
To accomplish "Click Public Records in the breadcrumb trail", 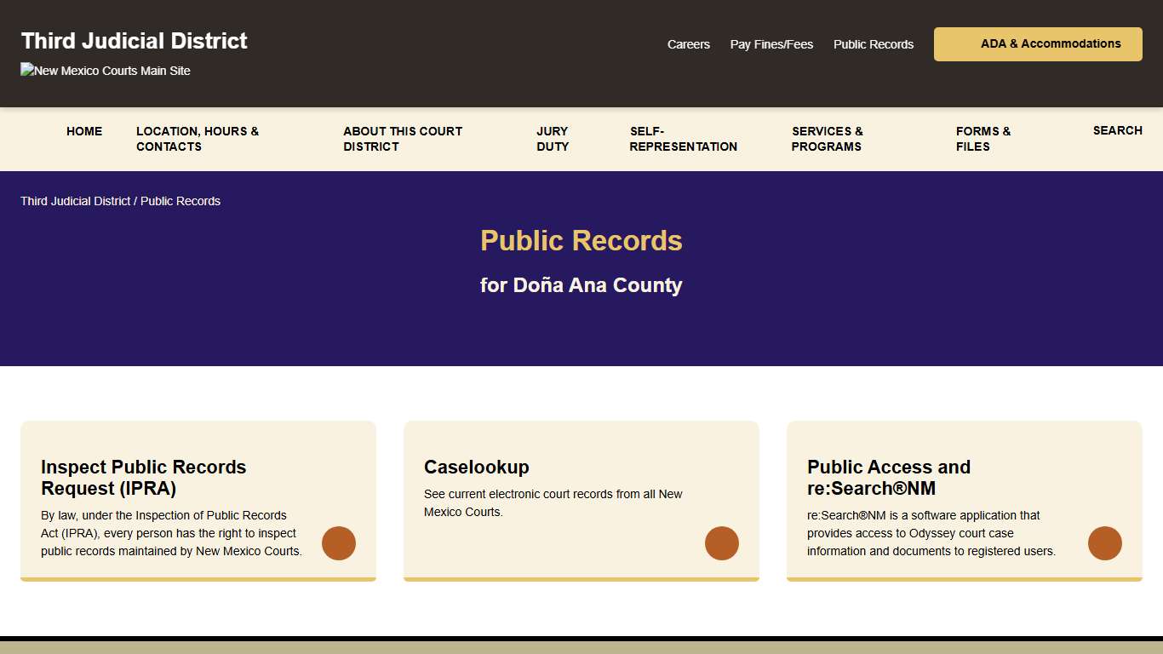I will click(x=180, y=201).
